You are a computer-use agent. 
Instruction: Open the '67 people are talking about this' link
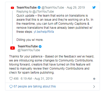(35, 86)
